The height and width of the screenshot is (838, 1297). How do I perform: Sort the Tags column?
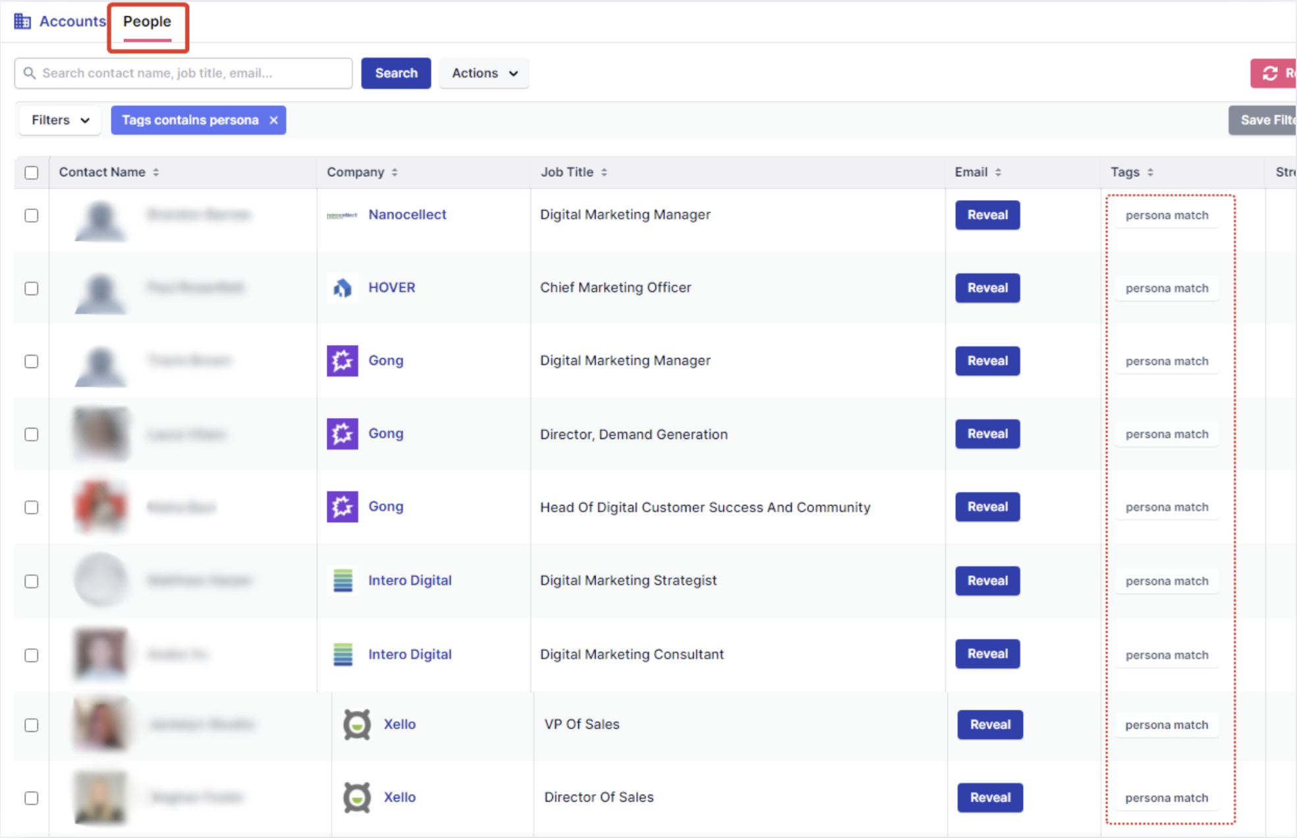tap(1150, 172)
